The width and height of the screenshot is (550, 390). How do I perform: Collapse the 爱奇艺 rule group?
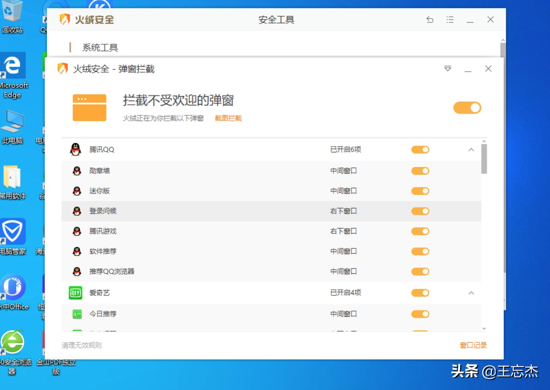coord(472,292)
